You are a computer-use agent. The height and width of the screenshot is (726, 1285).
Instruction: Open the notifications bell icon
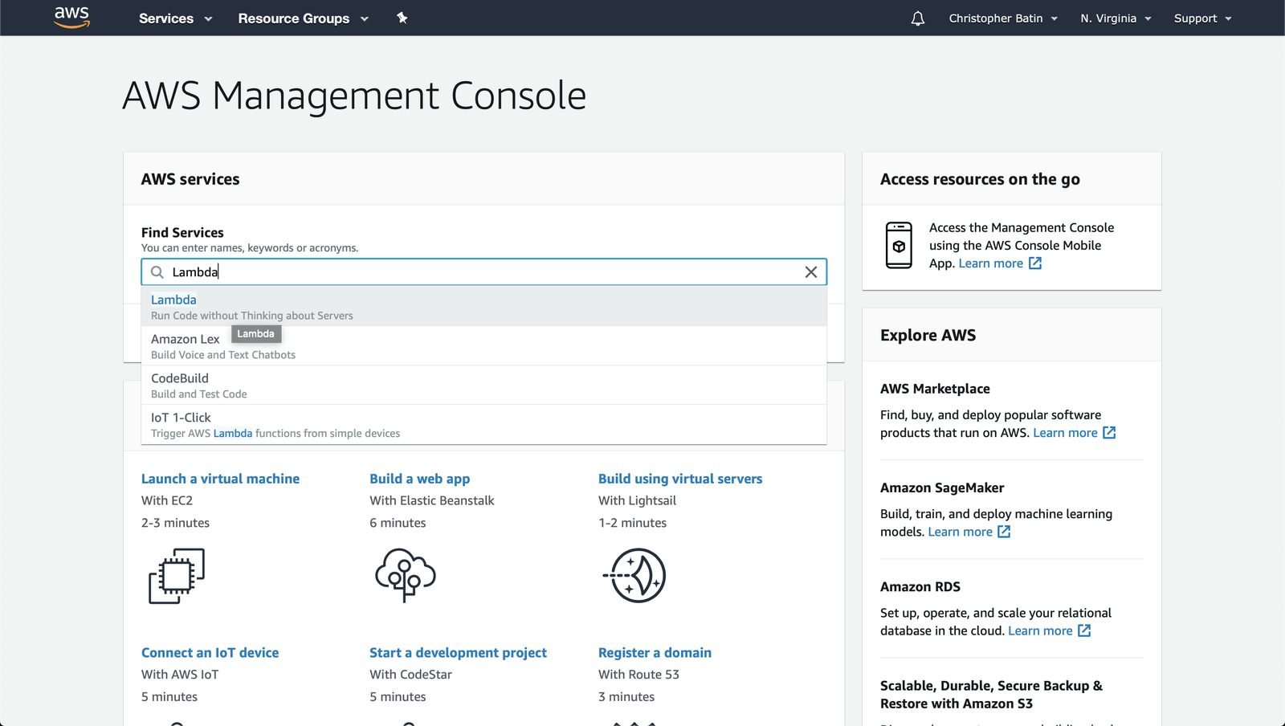918,18
